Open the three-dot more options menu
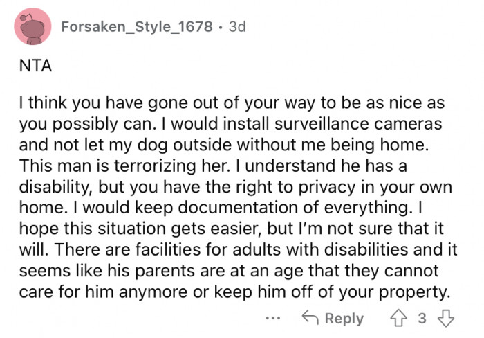Screen dimensions: 484x338 pyautogui.click(x=272, y=318)
